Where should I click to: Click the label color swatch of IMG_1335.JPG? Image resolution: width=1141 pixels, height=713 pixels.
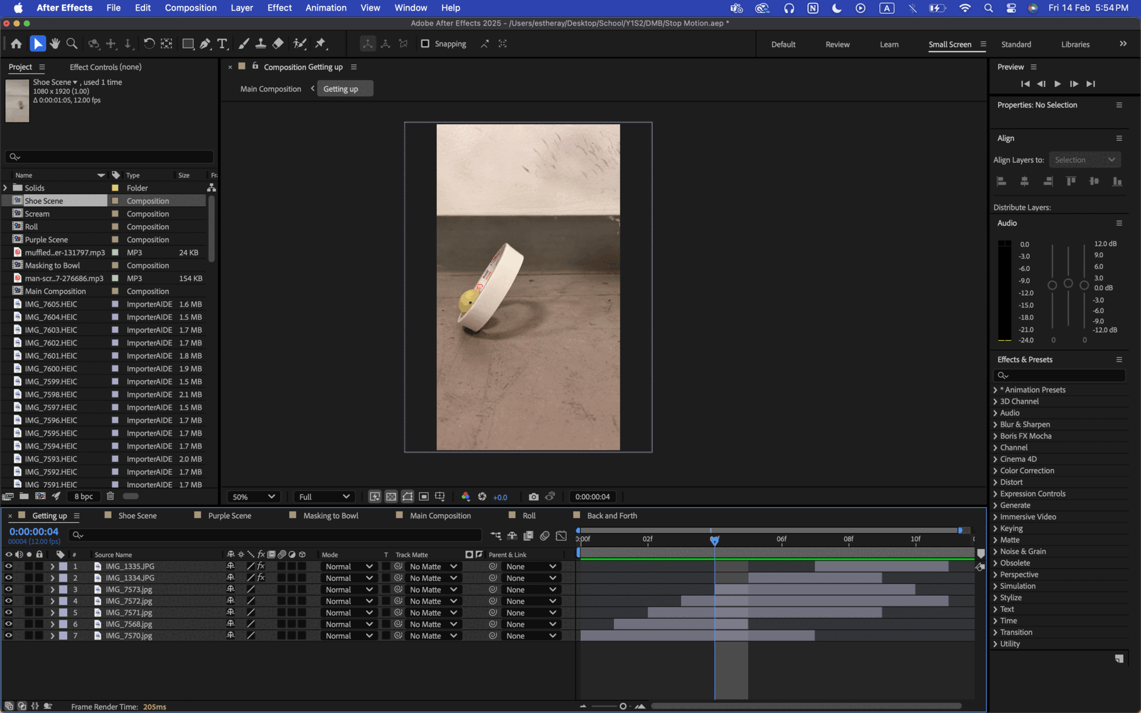pos(63,566)
